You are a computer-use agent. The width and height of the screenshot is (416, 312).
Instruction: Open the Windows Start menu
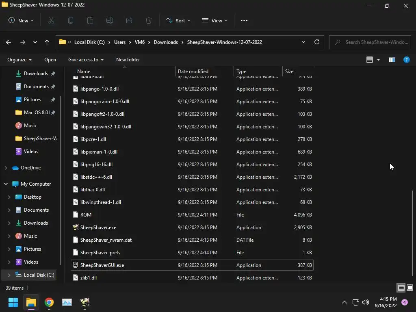tap(13, 302)
